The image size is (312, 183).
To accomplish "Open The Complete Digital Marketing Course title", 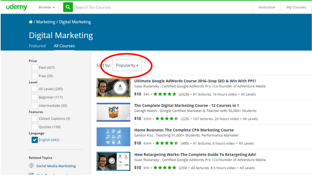I will [x=186, y=105].
